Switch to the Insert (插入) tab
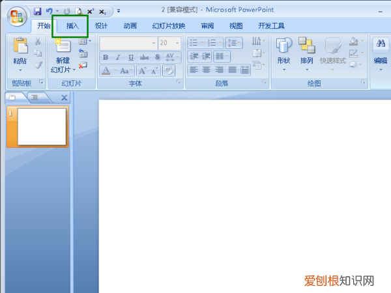Viewport: 391px width, 293px height. [x=72, y=26]
